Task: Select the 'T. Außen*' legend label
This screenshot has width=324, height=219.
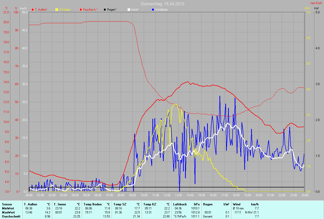Action: click(41, 10)
